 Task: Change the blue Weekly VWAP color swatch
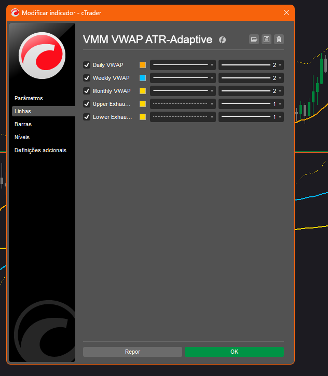[x=143, y=78]
